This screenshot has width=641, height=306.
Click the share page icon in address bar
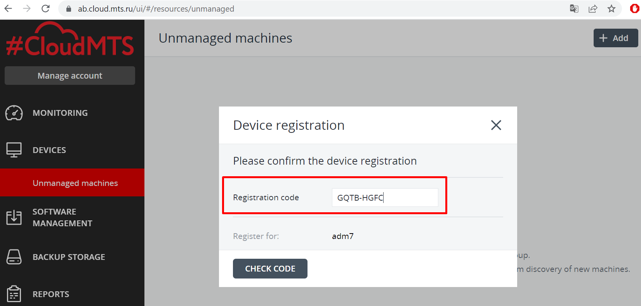(x=592, y=9)
